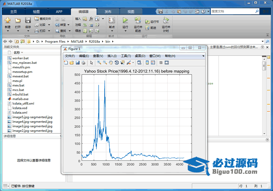273x191 pixels.
Task: Click the Program Files path segment
Action: click(55, 41)
